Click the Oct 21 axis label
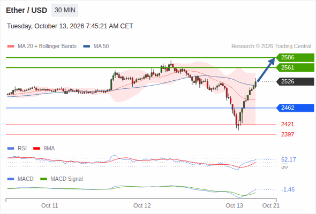The width and height of the screenshot is (316, 214). (x=271, y=205)
